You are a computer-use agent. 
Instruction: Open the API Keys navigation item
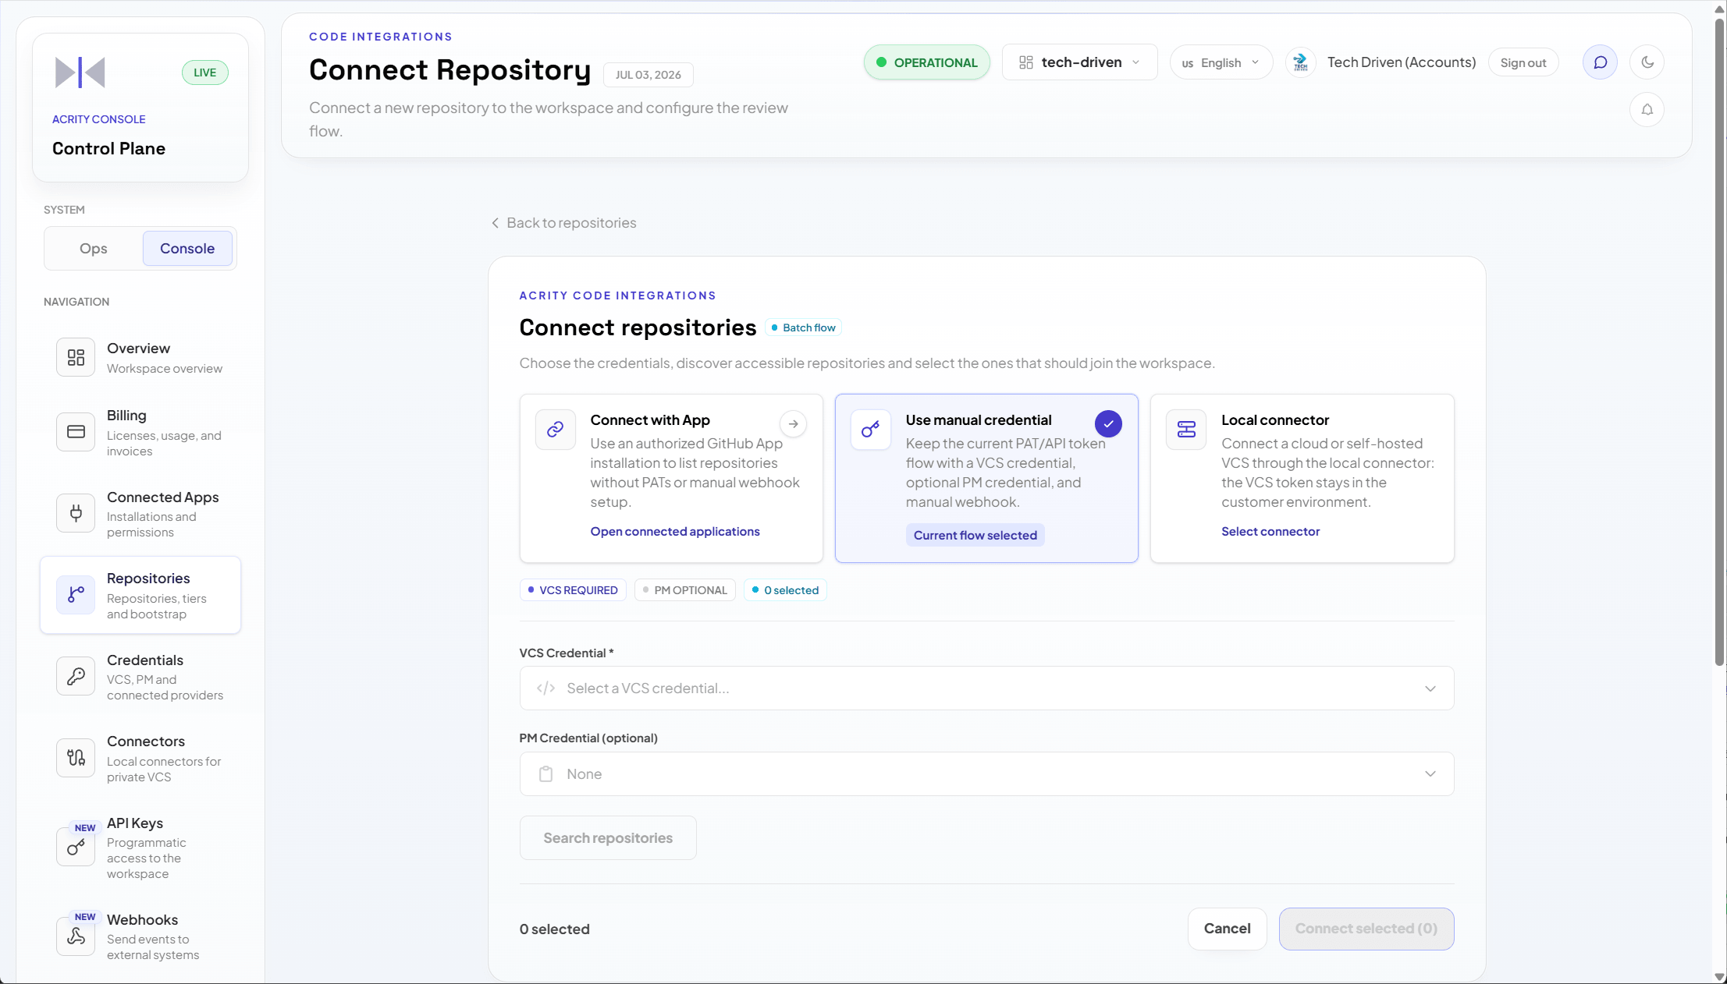coord(140,847)
